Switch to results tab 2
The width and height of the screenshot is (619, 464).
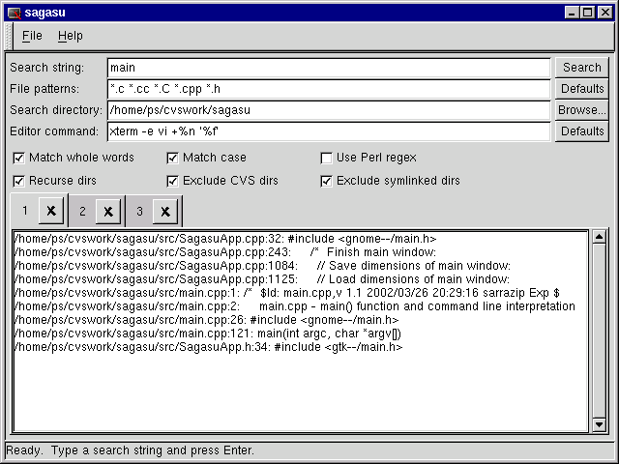[x=83, y=211]
